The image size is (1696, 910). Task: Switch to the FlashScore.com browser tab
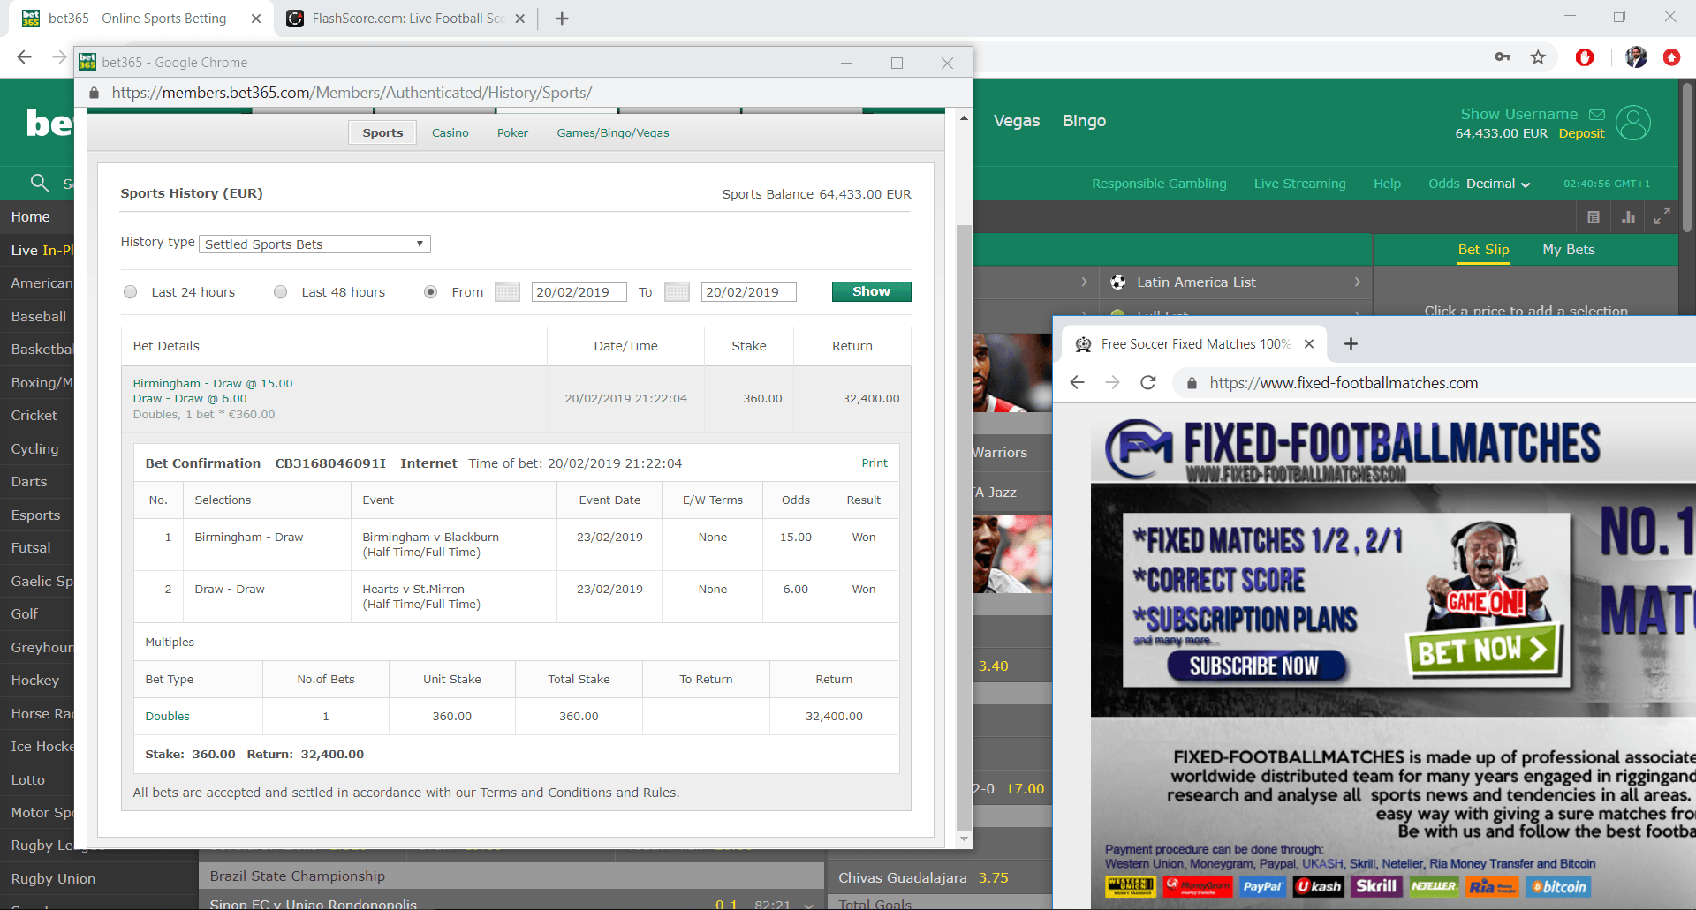click(x=406, y=19)
